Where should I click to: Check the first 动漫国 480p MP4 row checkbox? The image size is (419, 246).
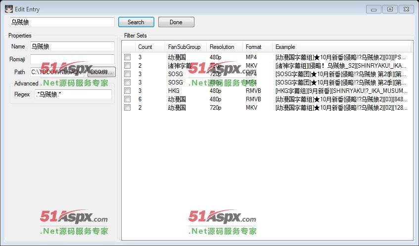click(127, 57)
